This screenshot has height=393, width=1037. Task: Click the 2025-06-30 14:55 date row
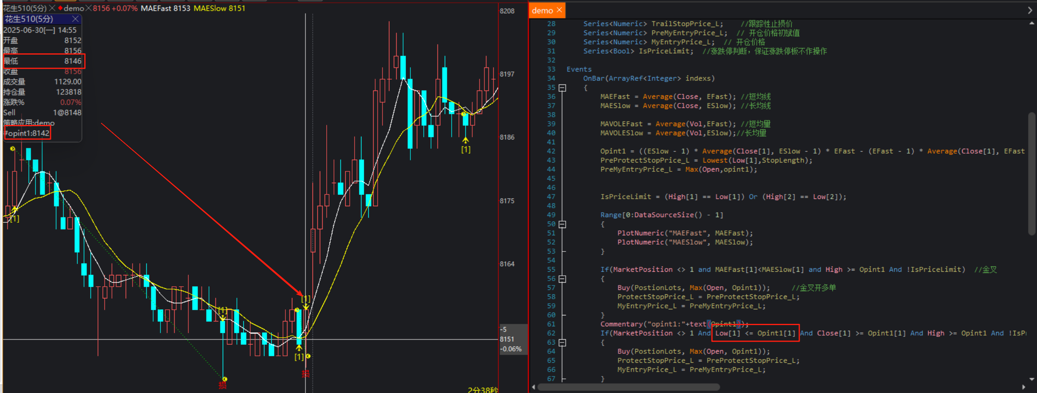[x=42, y=30]
